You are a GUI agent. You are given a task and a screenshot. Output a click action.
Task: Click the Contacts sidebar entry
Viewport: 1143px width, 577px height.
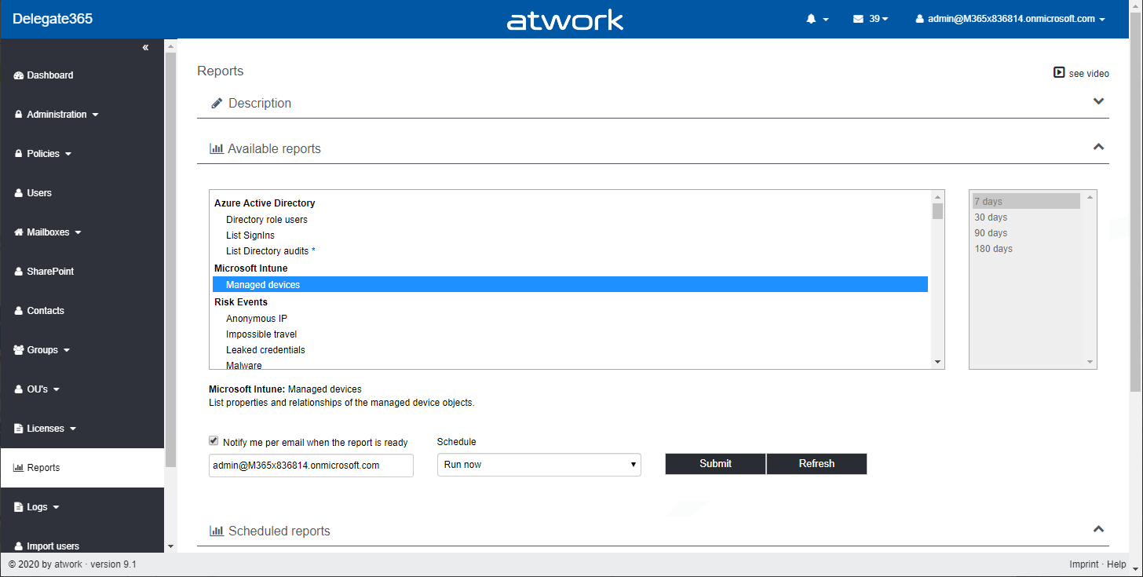click(46, 311)
